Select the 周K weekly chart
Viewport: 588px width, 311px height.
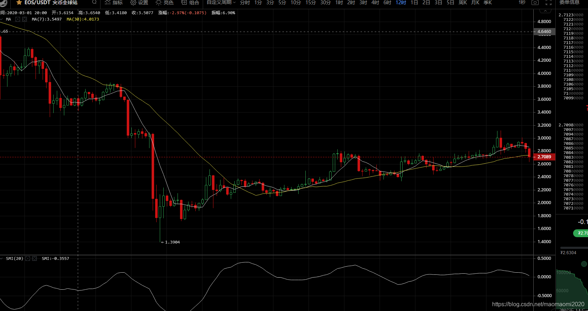point(463,2)
